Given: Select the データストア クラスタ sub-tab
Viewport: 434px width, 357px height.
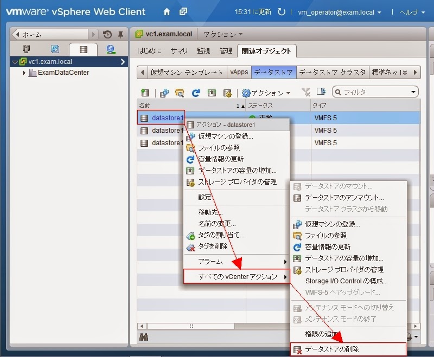Looking at the screenshot, I should (x=333, y=73).
